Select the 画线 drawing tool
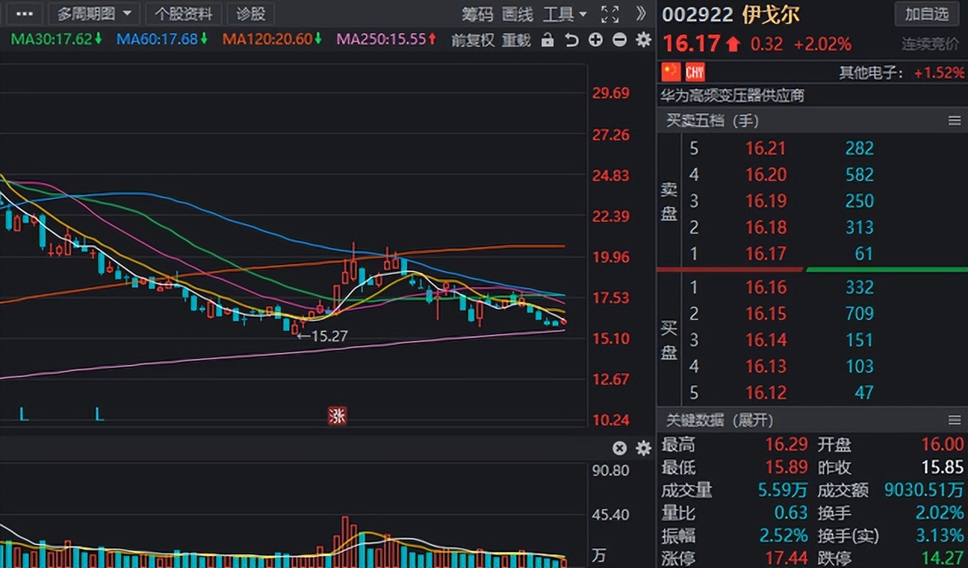The height and width of the screenshot is (568, 968). (517, 14)
